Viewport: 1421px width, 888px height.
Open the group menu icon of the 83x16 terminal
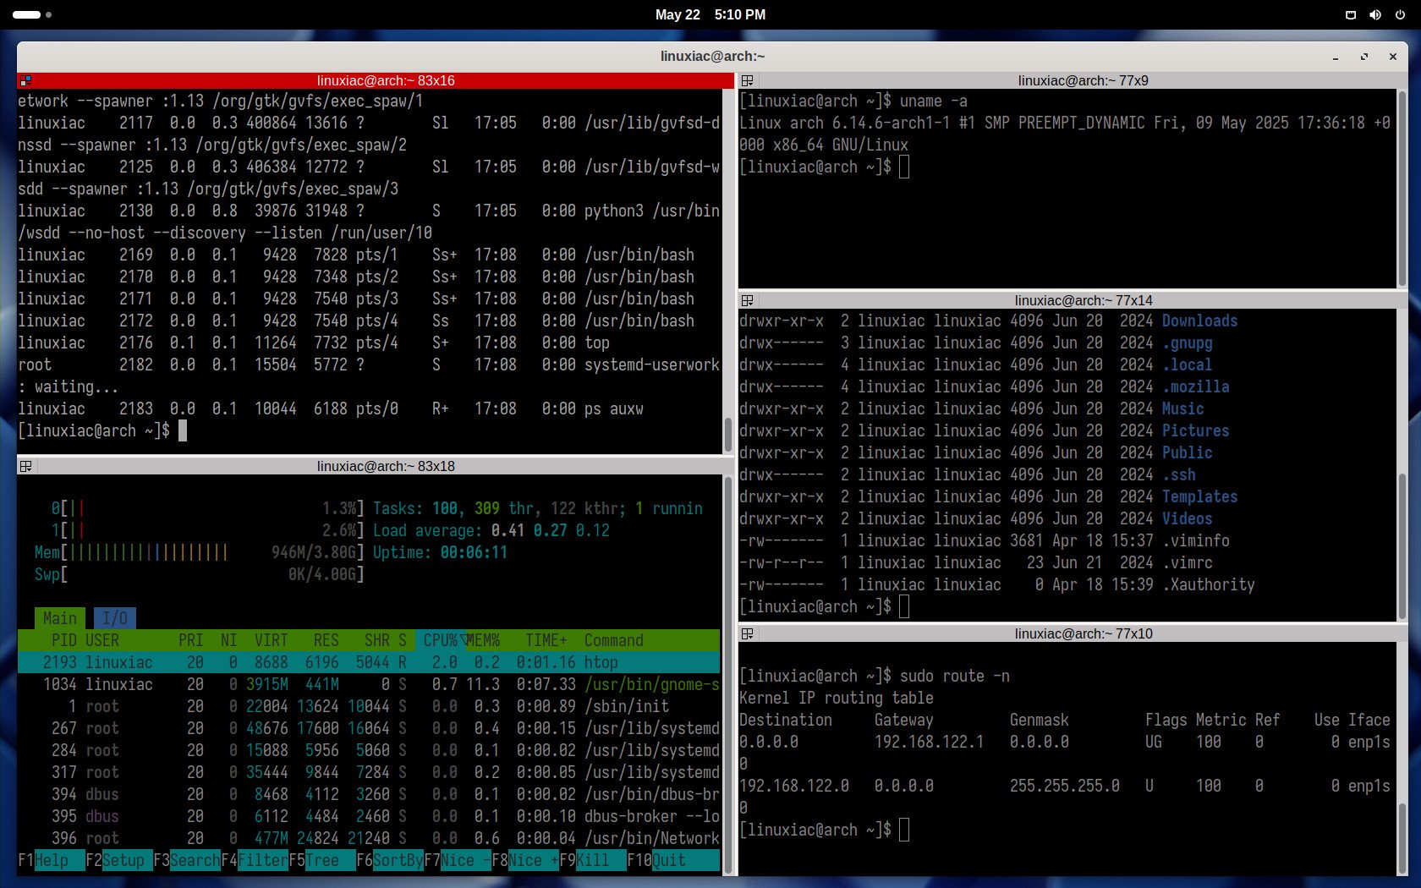25,81
